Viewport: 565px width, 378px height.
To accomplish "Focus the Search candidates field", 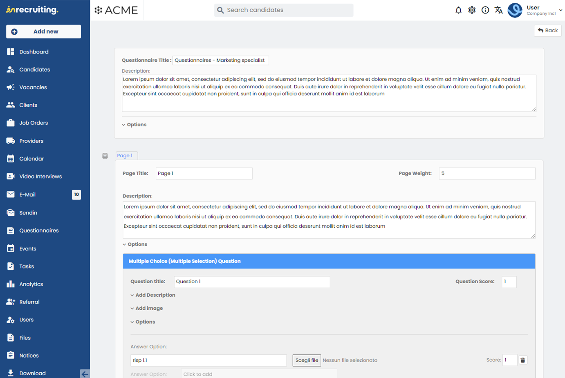I will (284, 10).
